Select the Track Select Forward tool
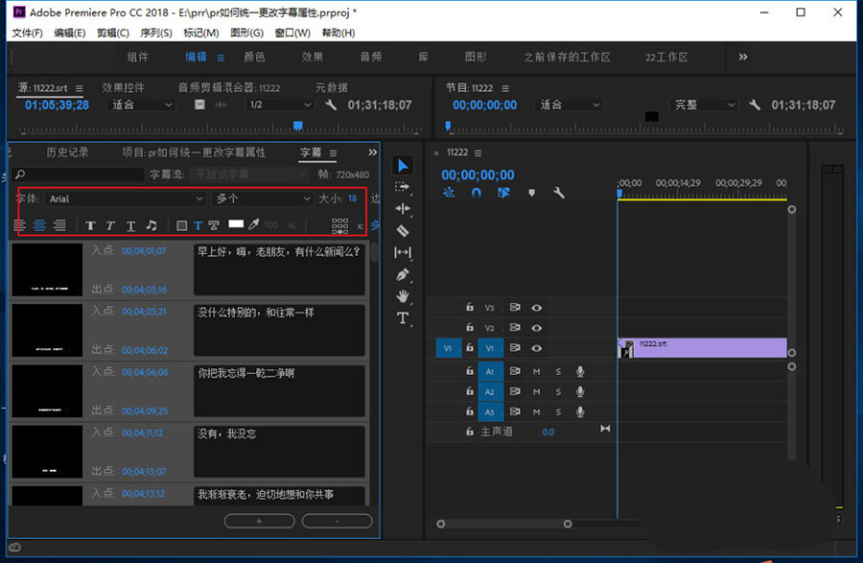The width and height of the screenshot is (863, 563). click(x=403, y=184)
